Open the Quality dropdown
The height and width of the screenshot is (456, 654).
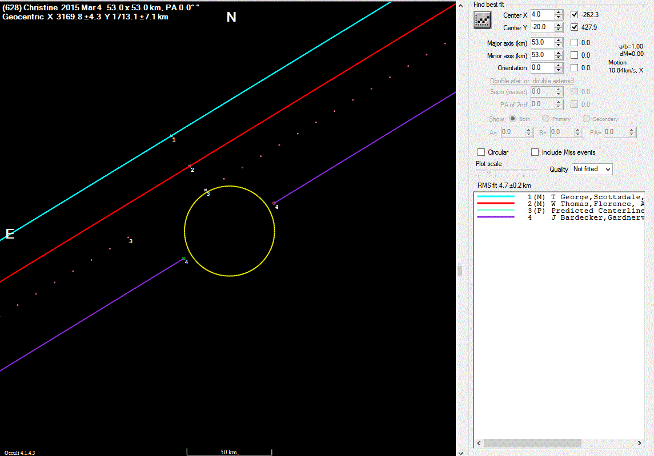click(x=592, y=170)
